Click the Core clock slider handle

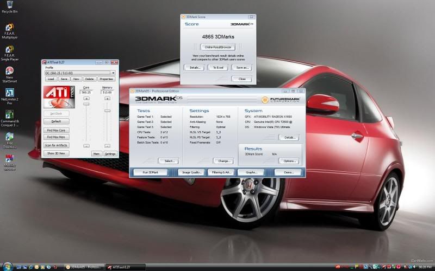86,104
